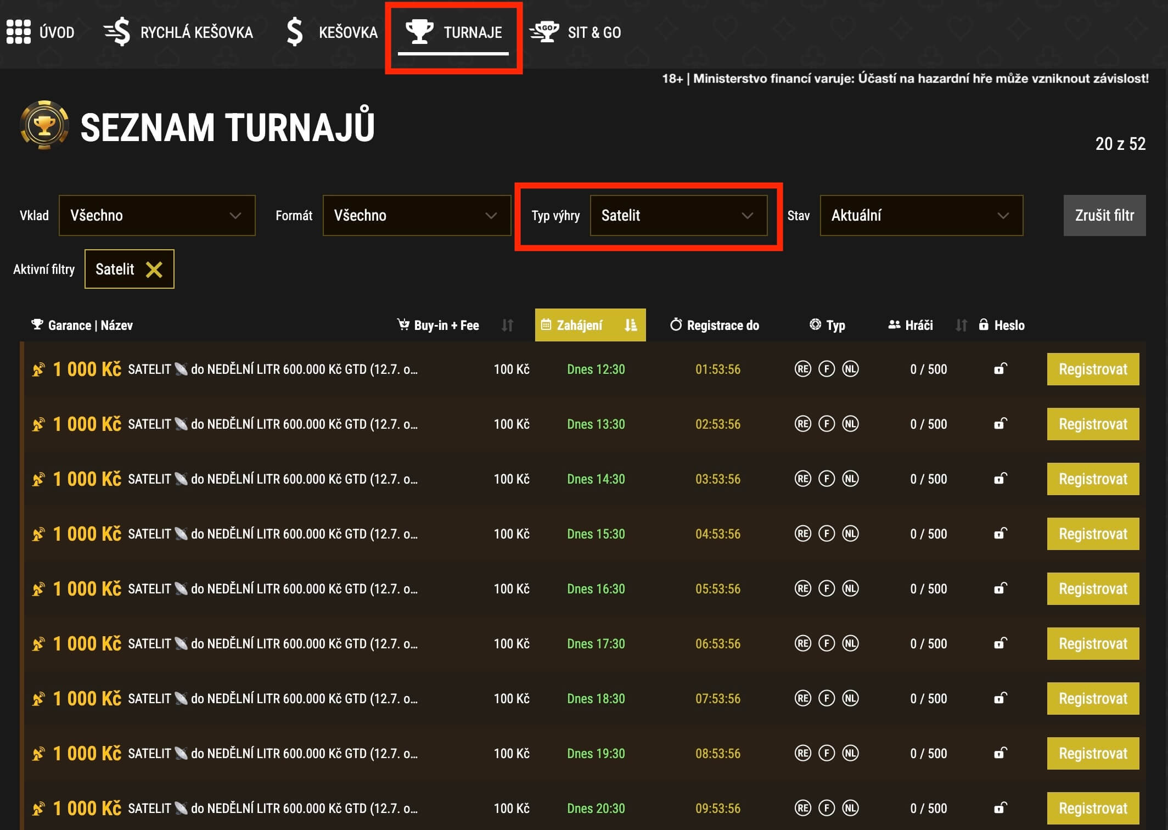Register for Dnes 13:30 satellite
Image resolution: width=1168 pixels, height=830 pixels.
pyautogui.click(x=1093, y=424)
